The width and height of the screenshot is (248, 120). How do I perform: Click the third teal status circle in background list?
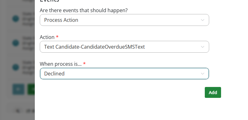[x=16, y=67]
